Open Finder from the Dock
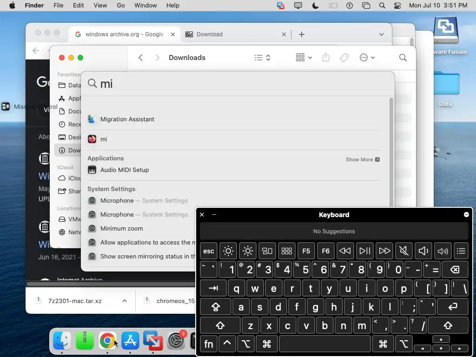This screenshot has width=476, height=357. 62,341
